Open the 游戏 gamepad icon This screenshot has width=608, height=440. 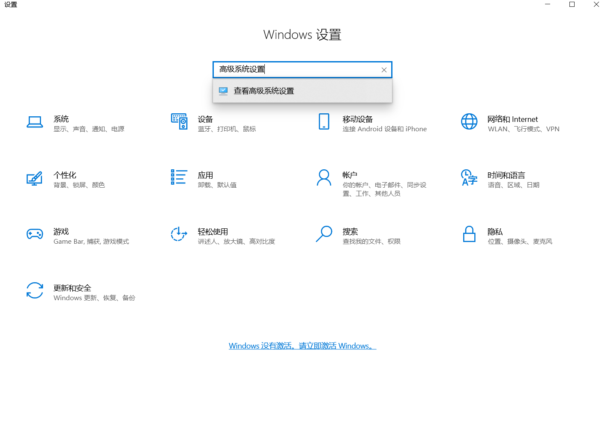pos(35,234)
